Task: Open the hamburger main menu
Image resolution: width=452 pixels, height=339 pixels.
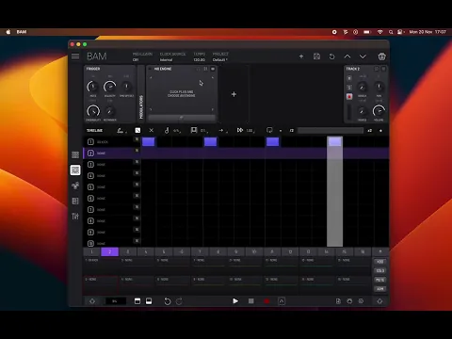Action: [75, 56]
